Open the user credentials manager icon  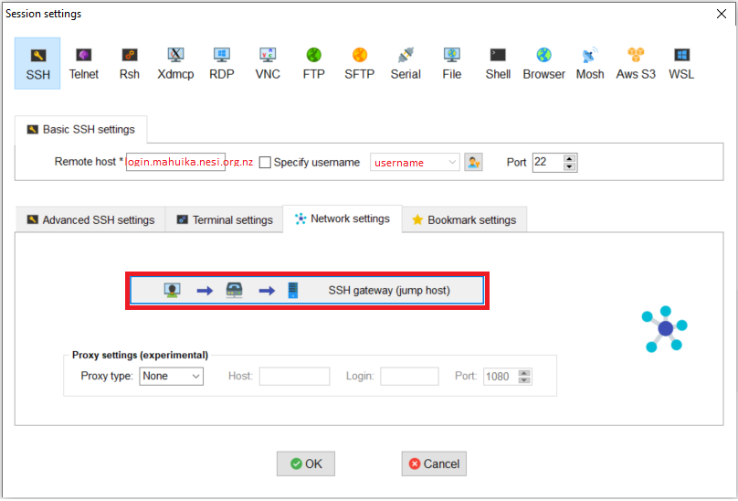pyautogui.click(x=473, y=162)
